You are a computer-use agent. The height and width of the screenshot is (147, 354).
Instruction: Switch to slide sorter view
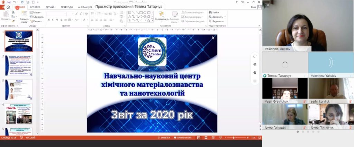(x=204, y=138)
